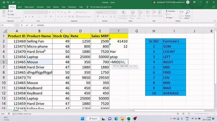
Task: Save the workbook from Quick Access toolbar
Action: point(4,2)
